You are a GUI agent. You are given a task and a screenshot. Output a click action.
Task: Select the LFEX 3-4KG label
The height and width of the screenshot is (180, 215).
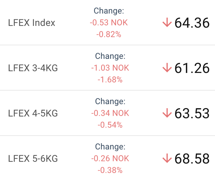tap(33, 68)
